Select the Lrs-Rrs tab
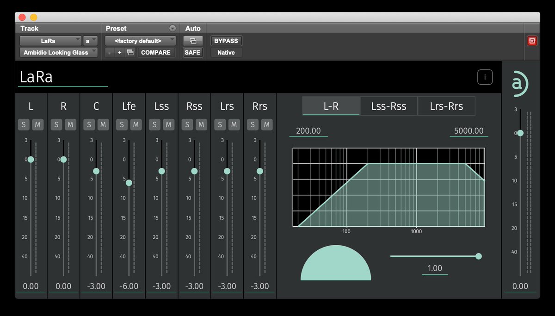This screenshot has width=555, height=316. point(446,106)
